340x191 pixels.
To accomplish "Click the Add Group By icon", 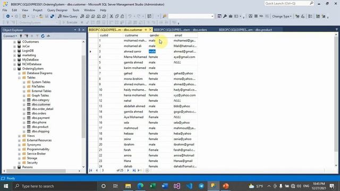I will [x=310, y=16].
